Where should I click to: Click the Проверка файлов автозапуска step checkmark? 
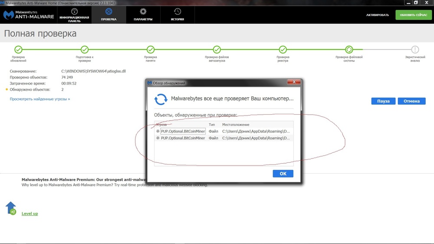click(x=217, y=49)
